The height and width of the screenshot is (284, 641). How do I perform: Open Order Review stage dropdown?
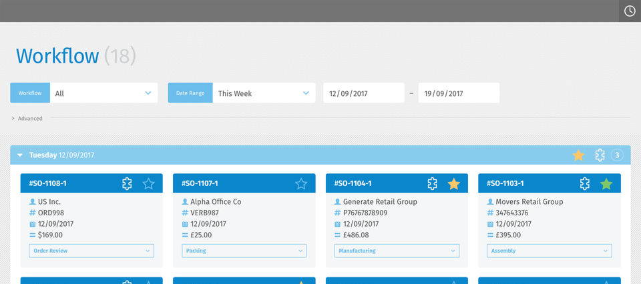coord(91,251)
